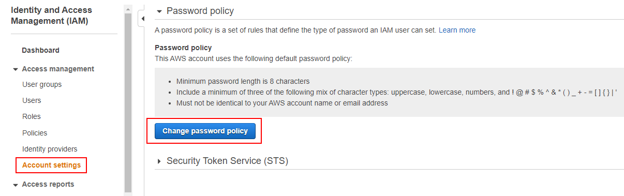
Task: Click the Access reports label
Action: [x=48, y=184]
